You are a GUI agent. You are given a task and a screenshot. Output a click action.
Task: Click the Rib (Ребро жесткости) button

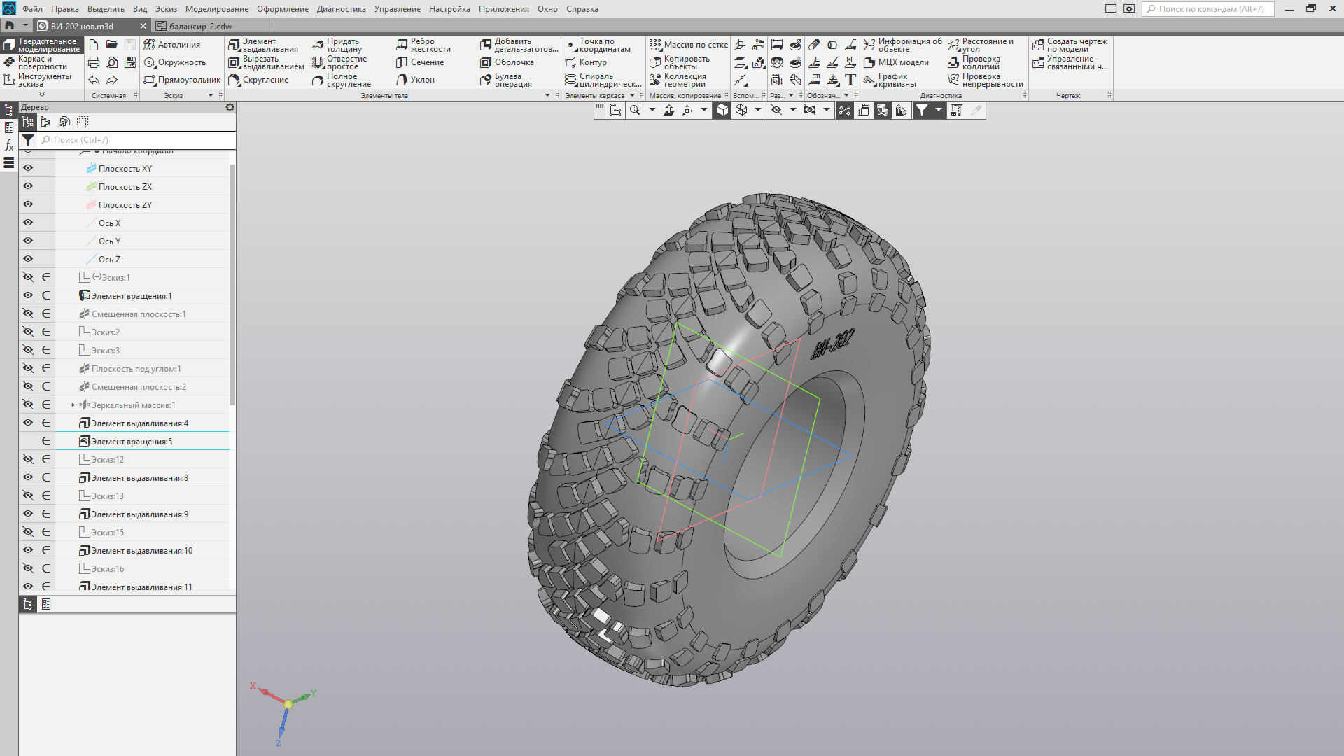[x=423, y=45]
